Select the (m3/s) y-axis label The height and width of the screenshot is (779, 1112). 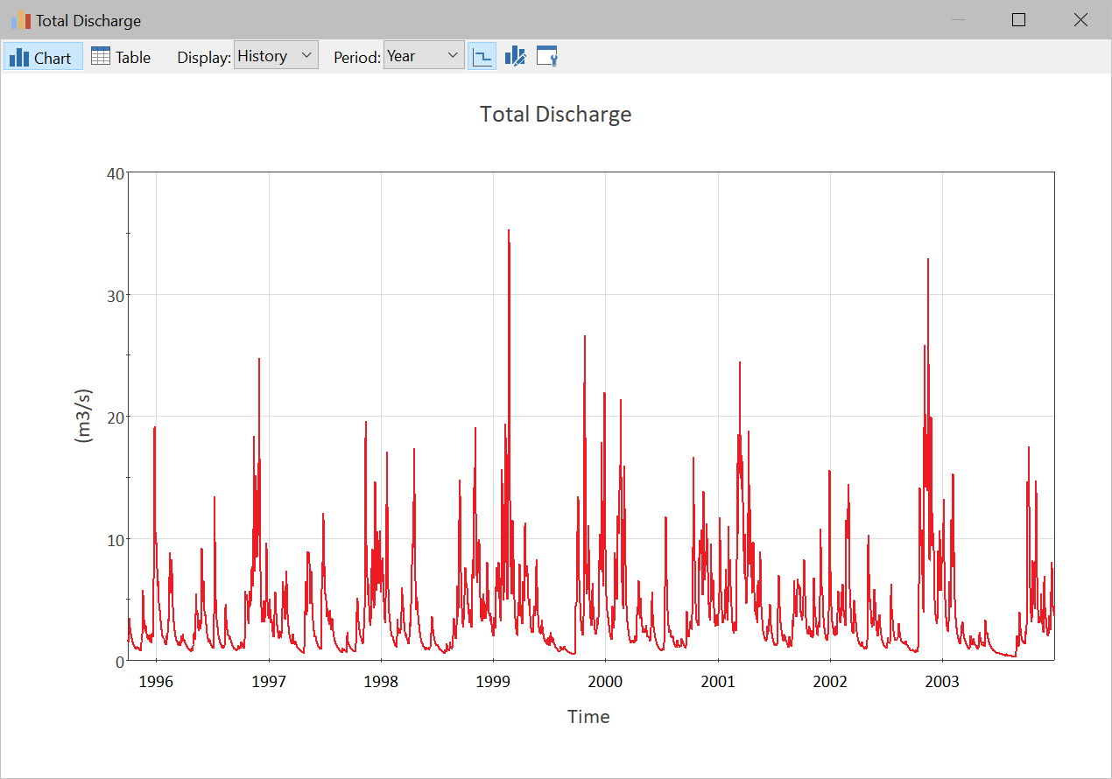84,415
